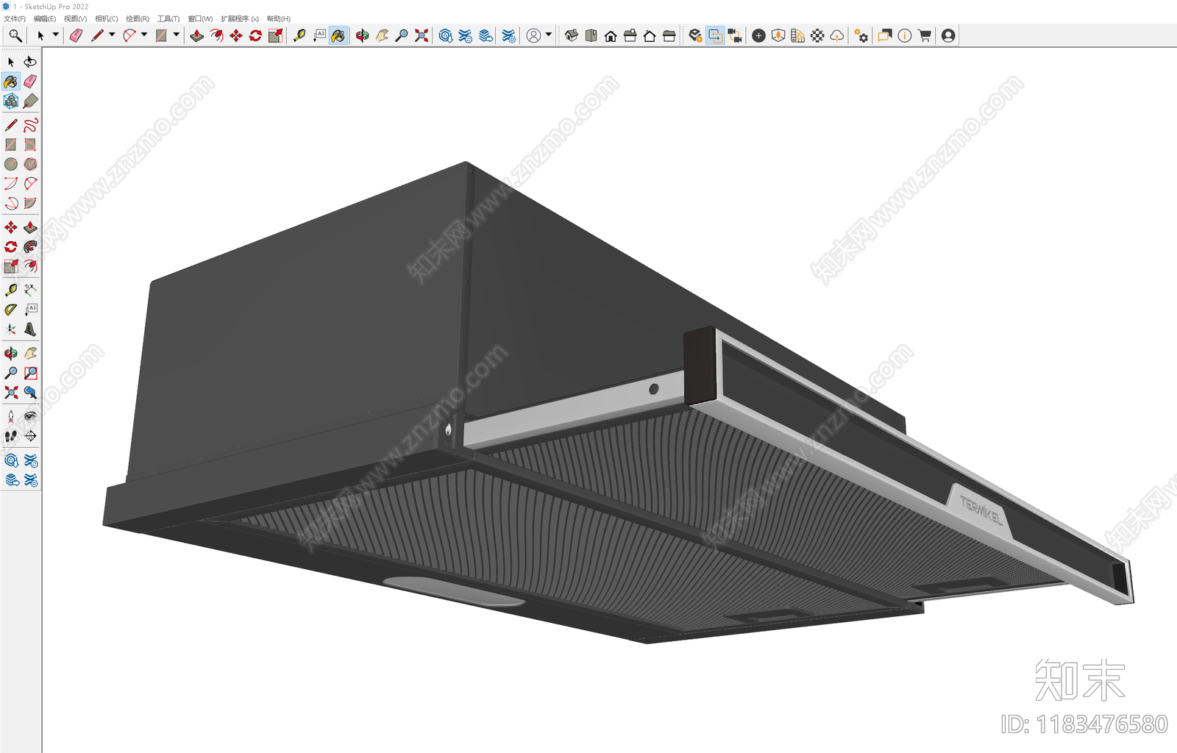This screenshot has height=753, width=1177.
Task: Open the 扩展程序 menu
Action: (x=240, y=18)
